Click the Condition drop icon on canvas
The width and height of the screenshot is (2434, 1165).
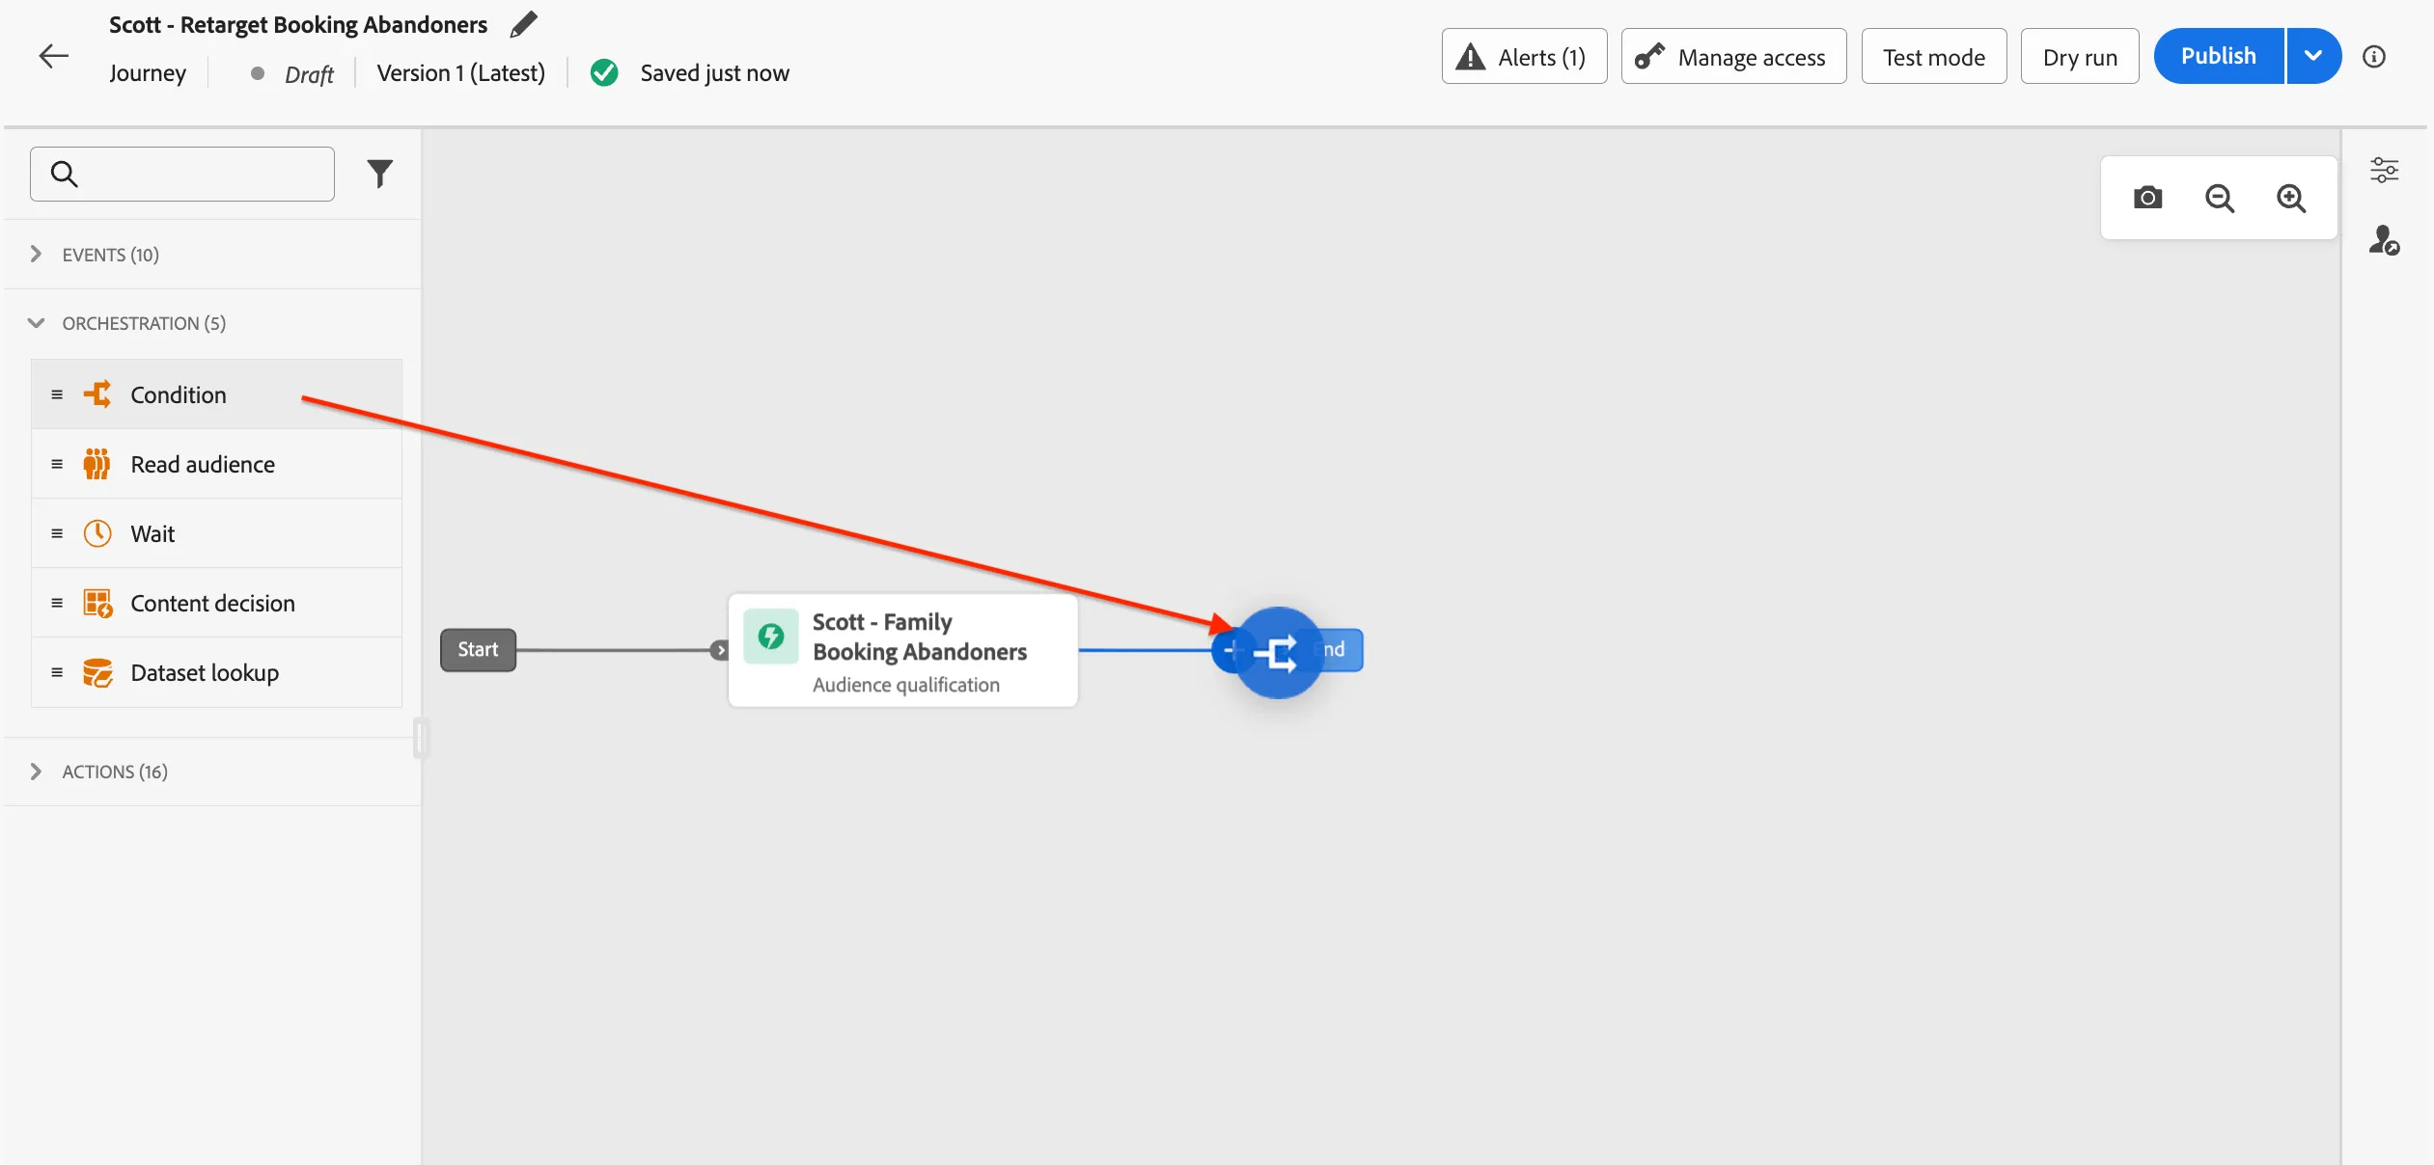pos(1278,652)
